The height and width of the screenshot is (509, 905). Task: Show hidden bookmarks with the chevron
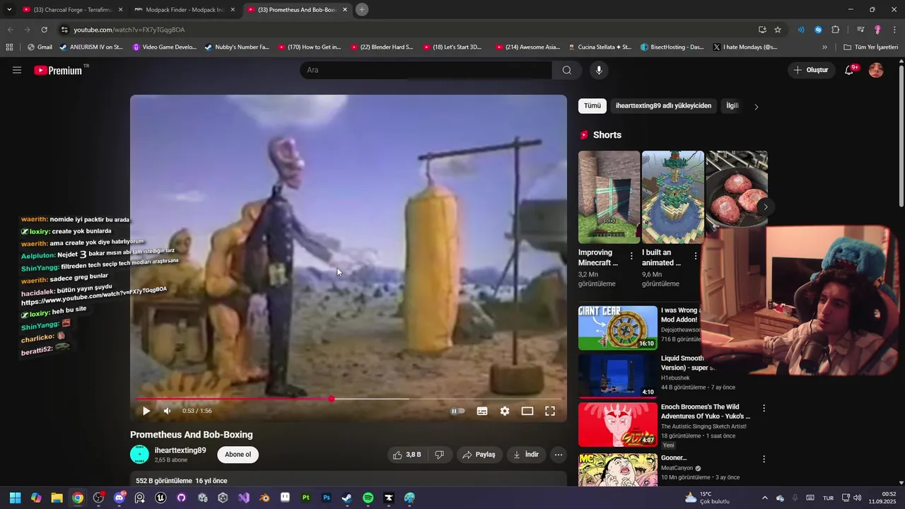tap(824, 47)
